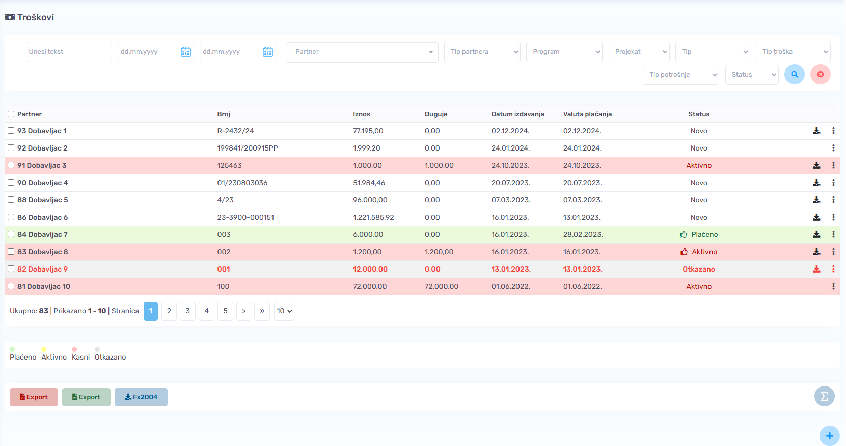Open the Tip troška dropdown
The image size is (846, 446).
[793, 52]
